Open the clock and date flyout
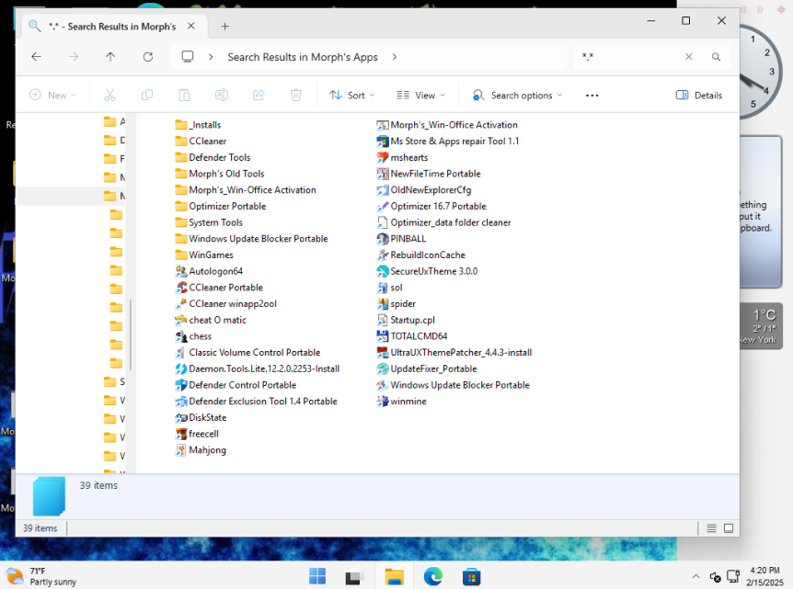 [x=764, y=576]
